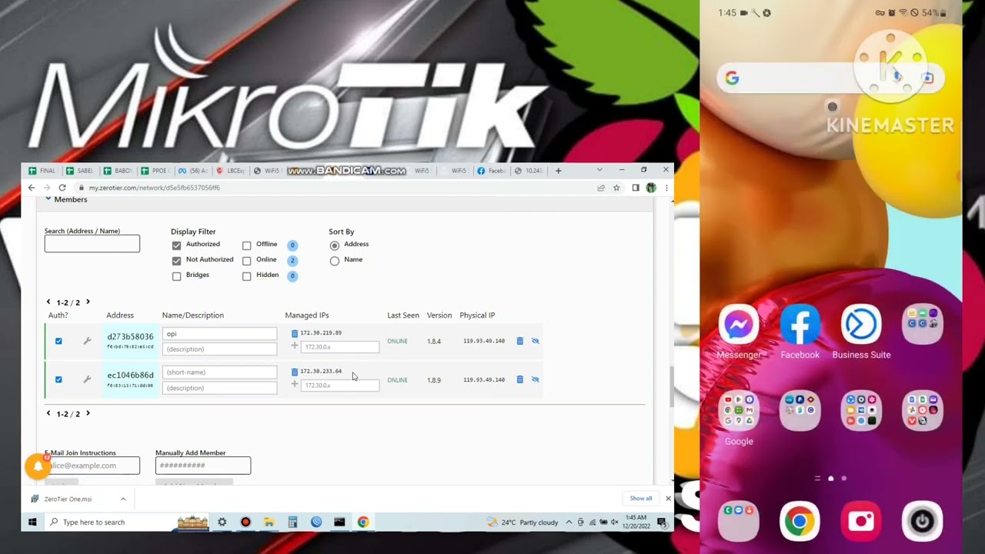Switch to the Facebook browser tab
Image resolution: width=985 pixels, height=554 pixels.
point(492,171)
